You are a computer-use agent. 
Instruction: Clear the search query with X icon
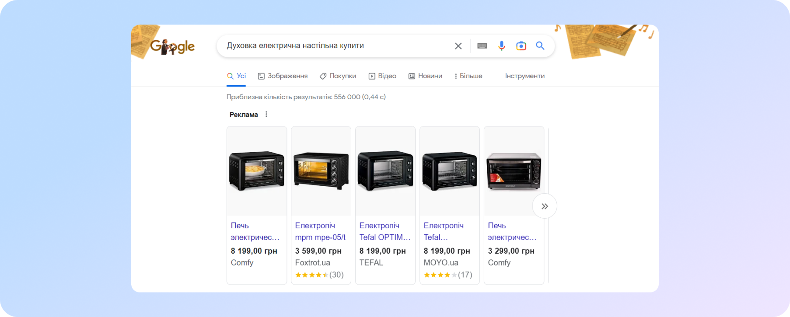(x=458, y=46)
